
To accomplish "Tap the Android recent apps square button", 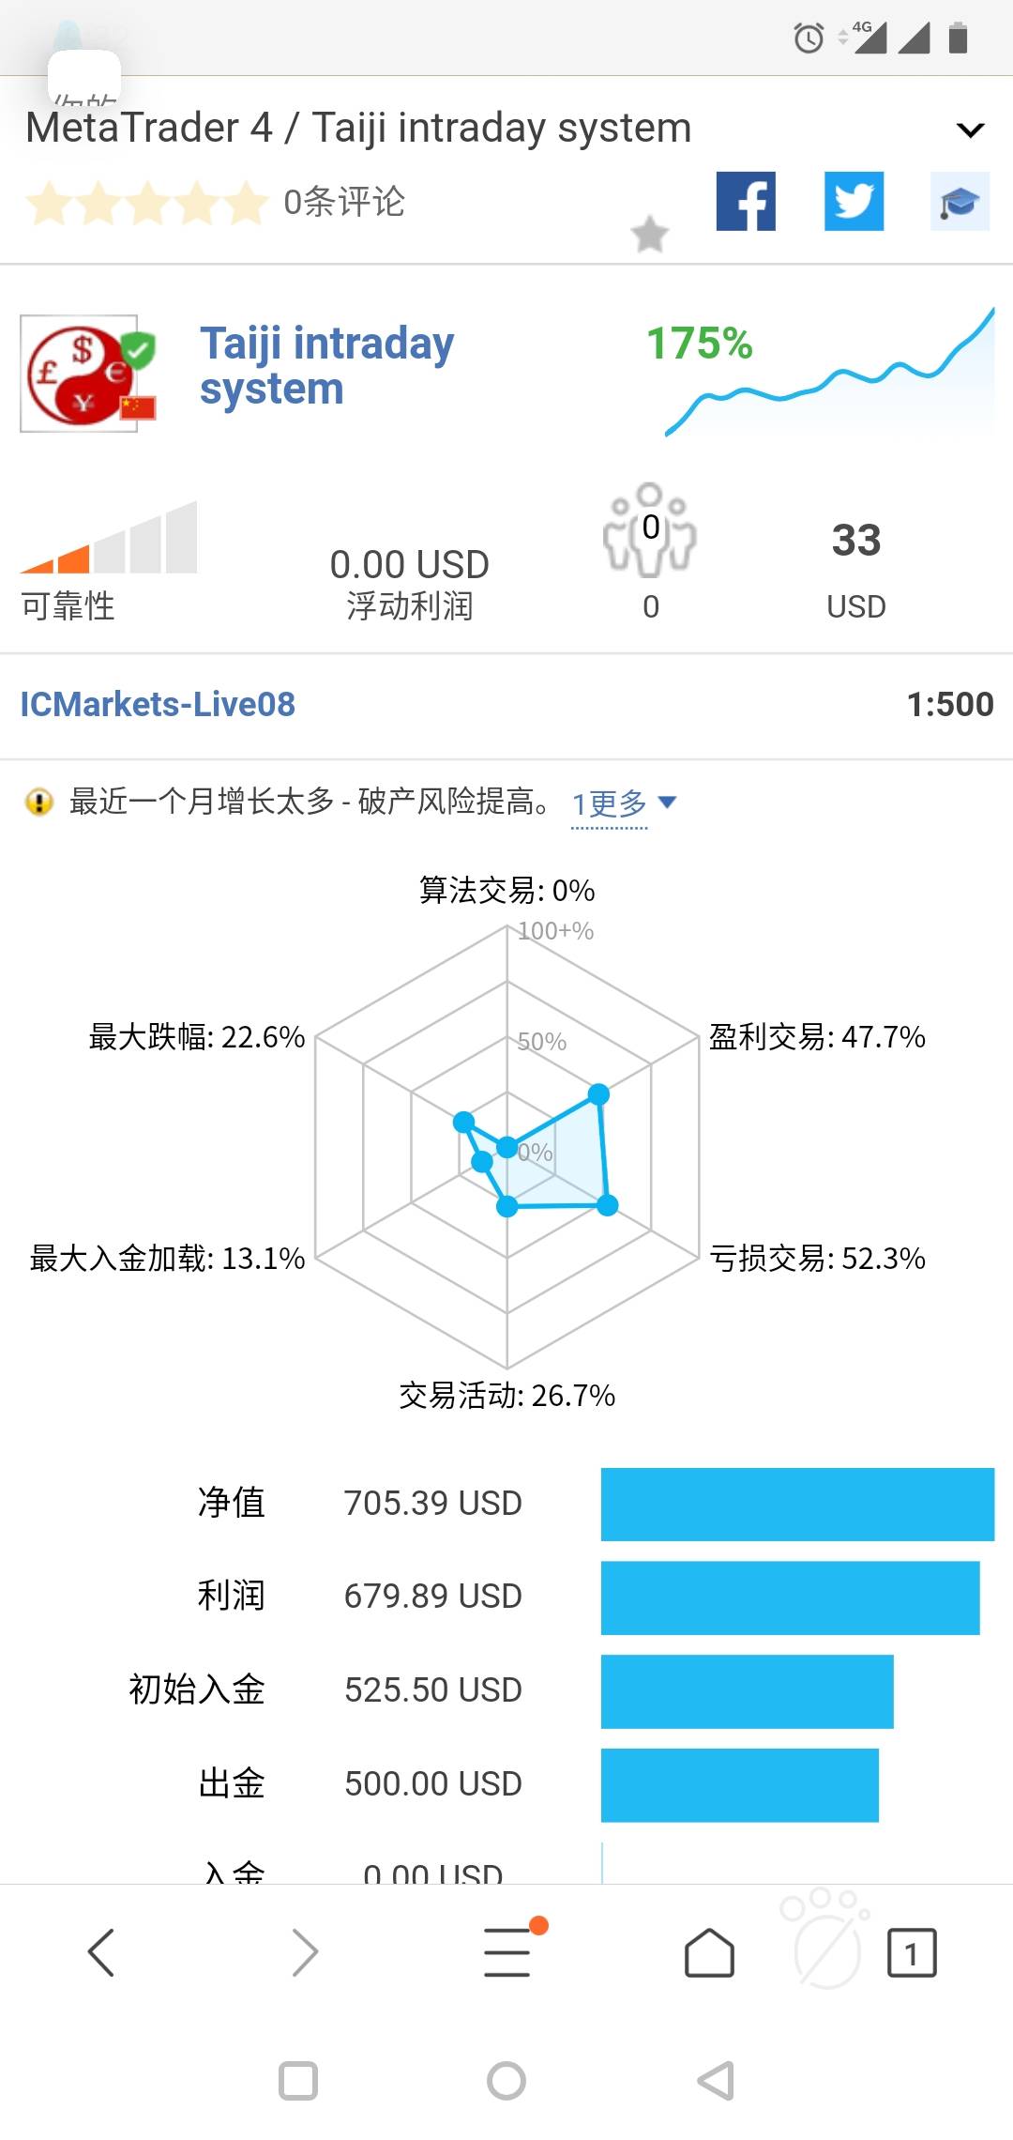I will pyautogui.click(x=298, y=2081).
